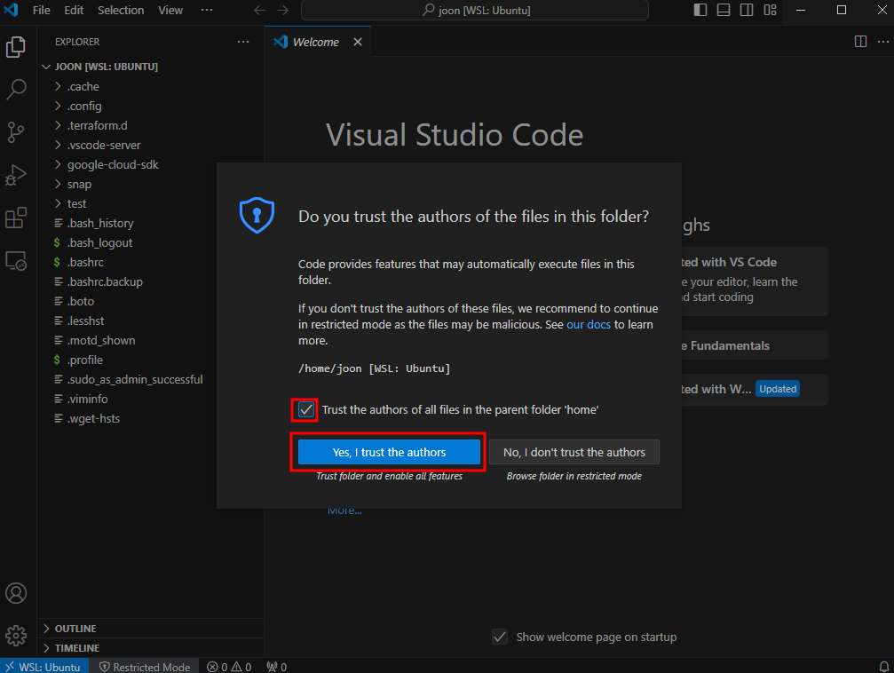This screenshot has height=673, width=894.
Task: Open the Run and Debug view
Action: [x=16, y=175]
